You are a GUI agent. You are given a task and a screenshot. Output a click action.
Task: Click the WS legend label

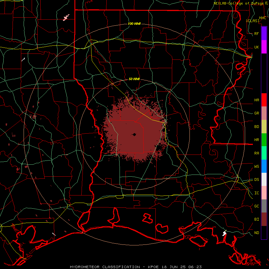tap(256, 166)
